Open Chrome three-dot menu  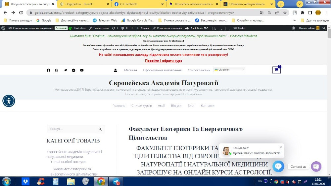(x=326, y=13)
